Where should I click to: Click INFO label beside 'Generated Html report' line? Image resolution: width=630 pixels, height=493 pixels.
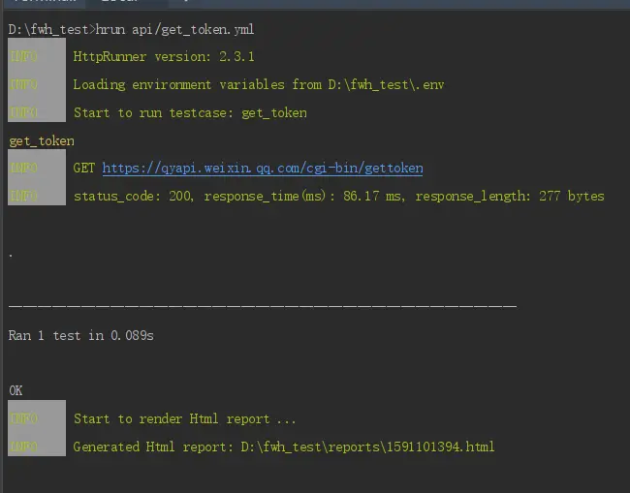click(23, 447)
